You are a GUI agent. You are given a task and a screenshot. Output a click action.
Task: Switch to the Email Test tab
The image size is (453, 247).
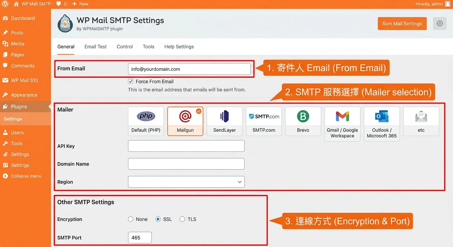tap(95, 47)
